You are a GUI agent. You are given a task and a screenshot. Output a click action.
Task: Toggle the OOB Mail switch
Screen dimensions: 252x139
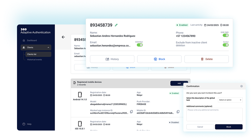point(140,45)
